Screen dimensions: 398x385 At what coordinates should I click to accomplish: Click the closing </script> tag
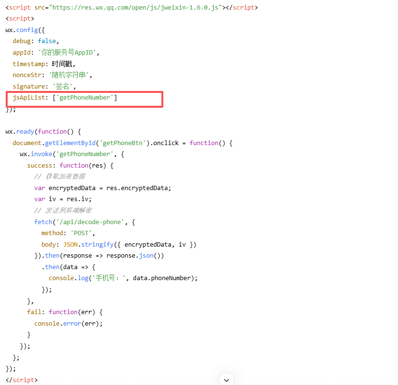click(22, 380)
